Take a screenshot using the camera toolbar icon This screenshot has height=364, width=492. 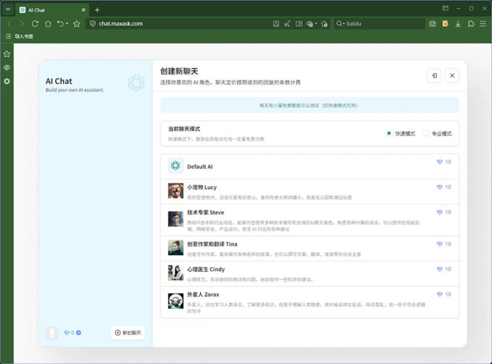[432, 23]
